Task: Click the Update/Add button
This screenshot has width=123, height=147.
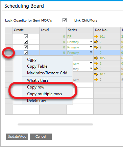Action: click(17, 137)
